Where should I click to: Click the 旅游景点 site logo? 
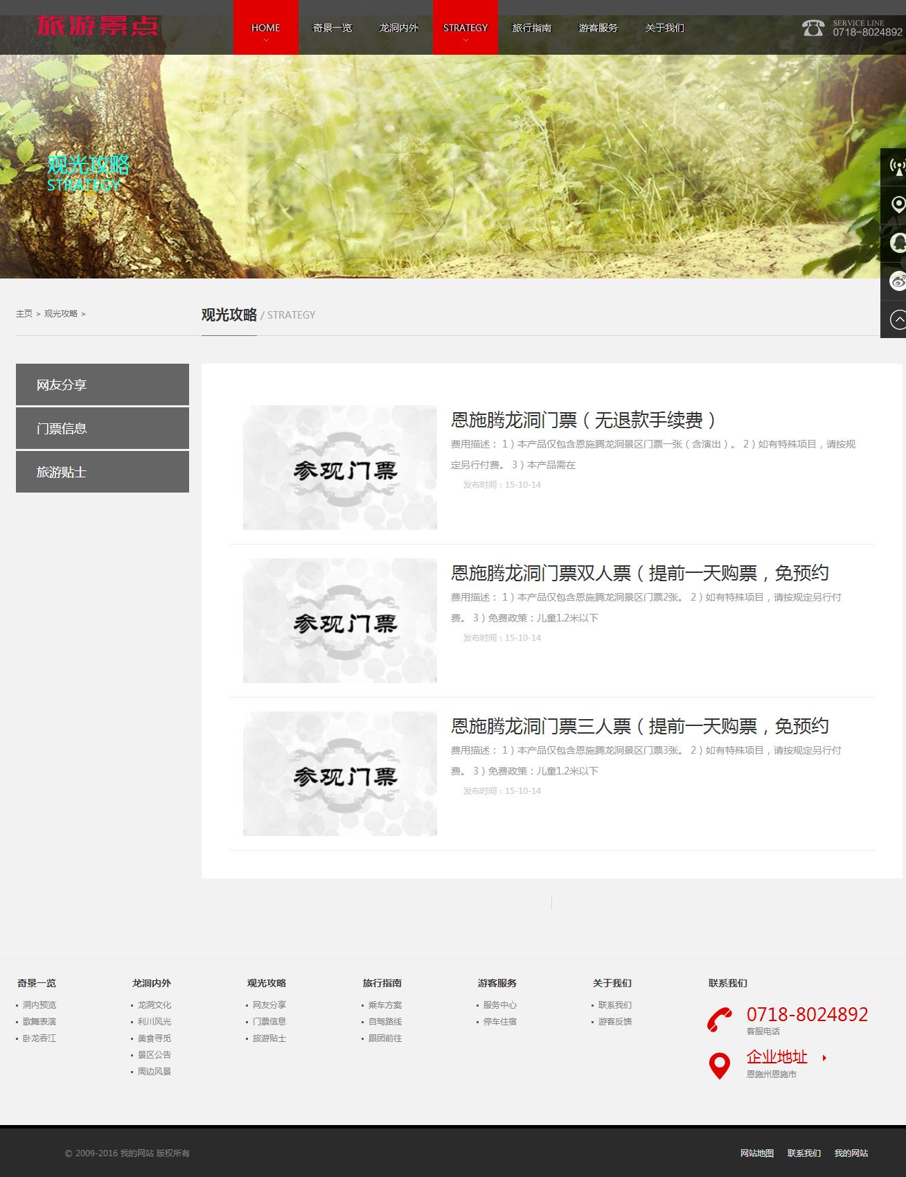(x=98, y=26)
